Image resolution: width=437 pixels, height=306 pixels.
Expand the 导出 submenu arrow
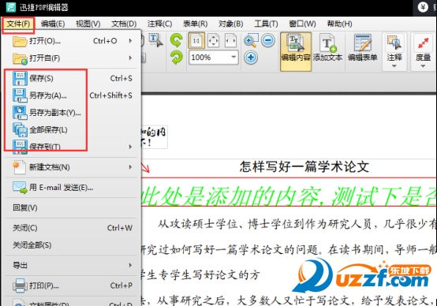[130, 265]
